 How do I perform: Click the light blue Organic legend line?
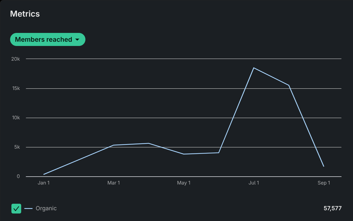click(28, 209)
